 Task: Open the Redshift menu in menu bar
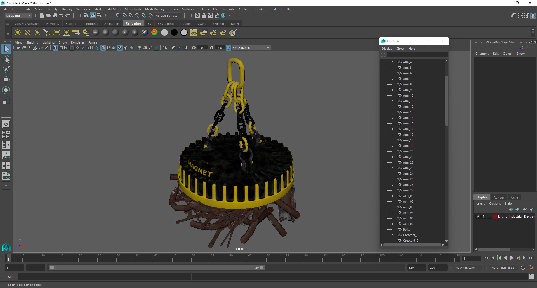(276, 9)
